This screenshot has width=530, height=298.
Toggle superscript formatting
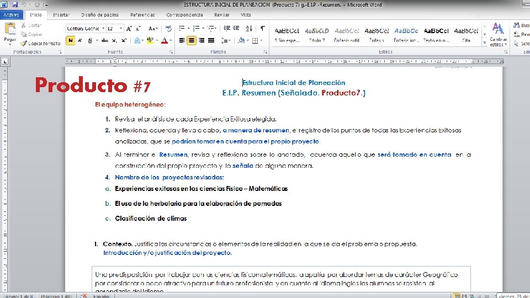[x=124, y=40]
